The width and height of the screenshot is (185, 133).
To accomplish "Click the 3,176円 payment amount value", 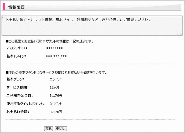I will [56, 112].
